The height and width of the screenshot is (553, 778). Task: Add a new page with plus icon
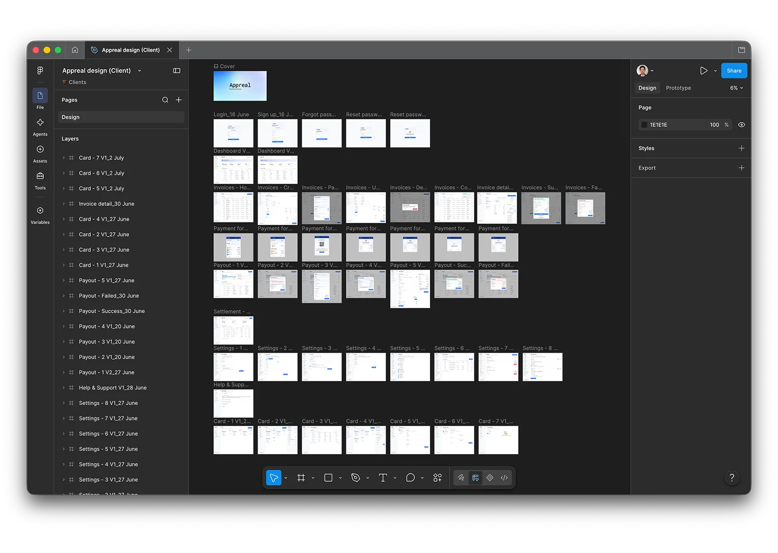[x=179, y=100]
